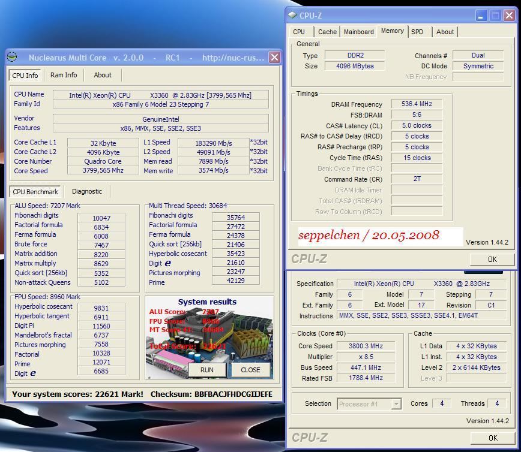The width and height of the screenshot is (521, 452).
Task: Click the Multi Thread Prime score 42129
Action: [235, 281]
